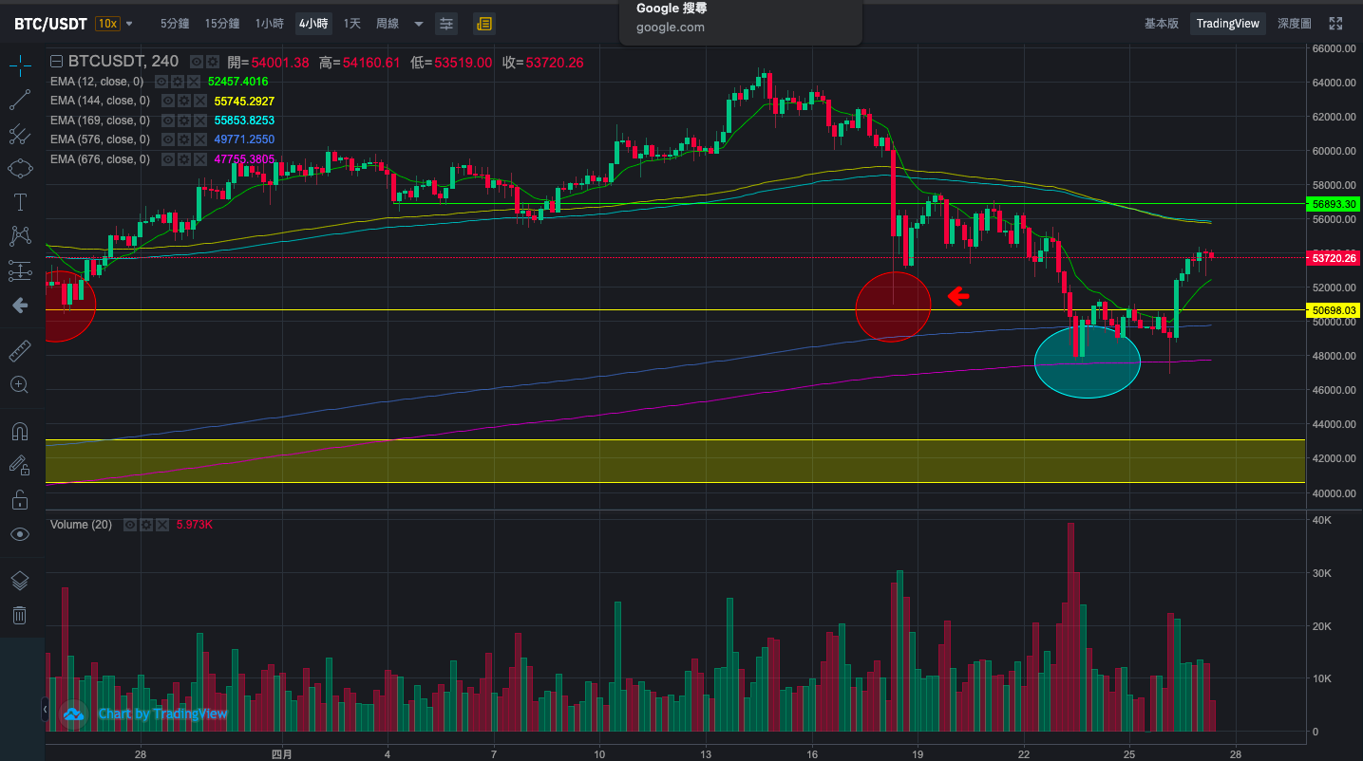Select the pitchfork drawing tool

(19, 134)
